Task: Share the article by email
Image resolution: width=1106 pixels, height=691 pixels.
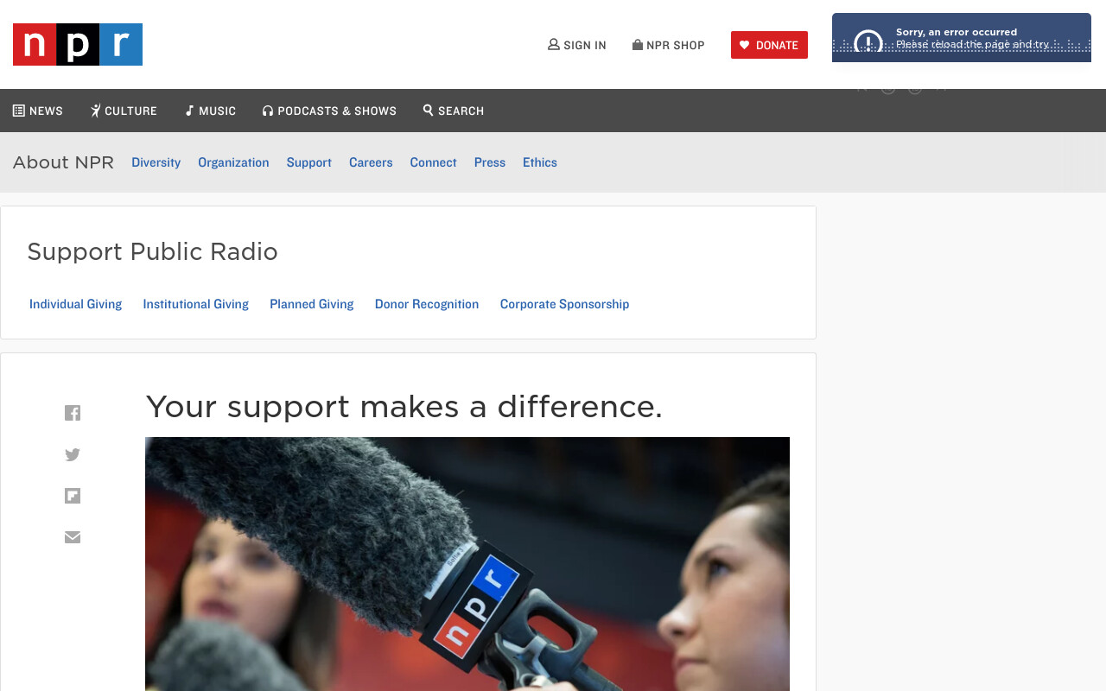Action: (73, 537)
